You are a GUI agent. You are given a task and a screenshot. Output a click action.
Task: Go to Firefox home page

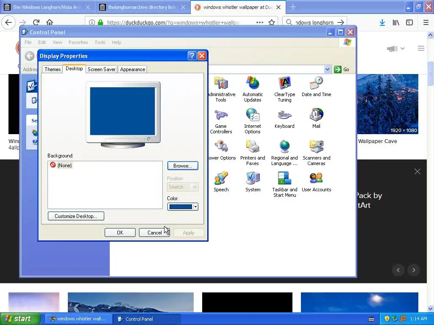(50, 22)
